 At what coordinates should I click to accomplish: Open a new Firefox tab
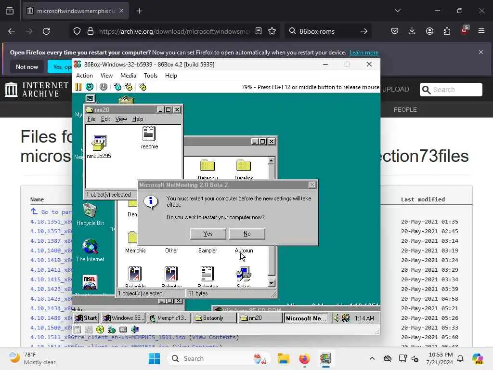coord(139,11)
